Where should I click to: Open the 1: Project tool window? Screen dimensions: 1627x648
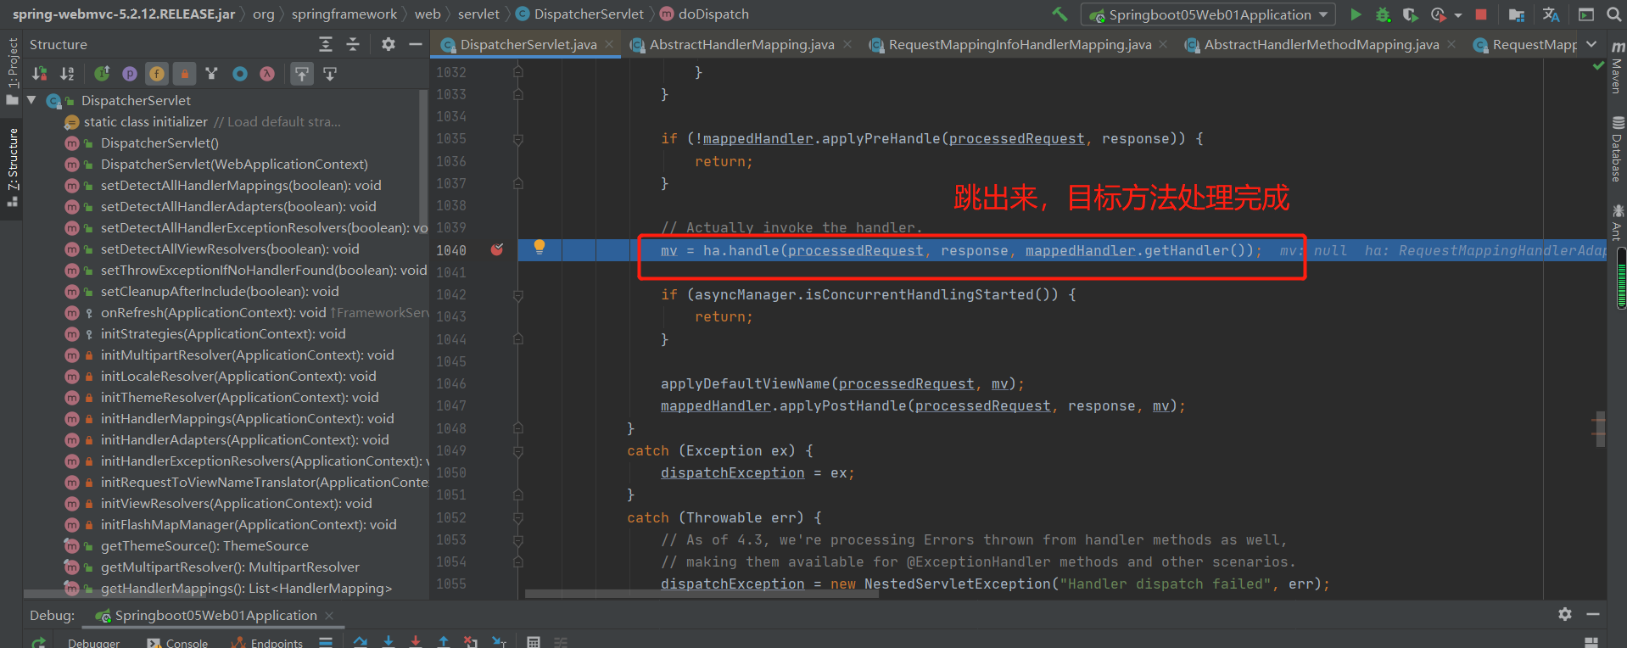click(12, 71)
